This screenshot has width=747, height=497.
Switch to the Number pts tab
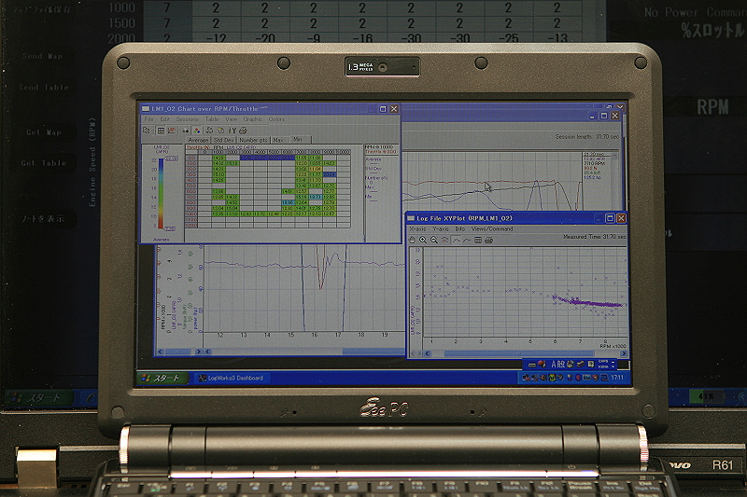(253, 140)
